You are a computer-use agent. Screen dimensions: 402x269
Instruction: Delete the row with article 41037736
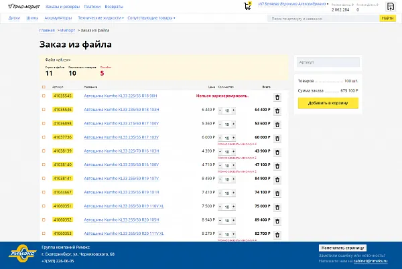coord(277,137)
